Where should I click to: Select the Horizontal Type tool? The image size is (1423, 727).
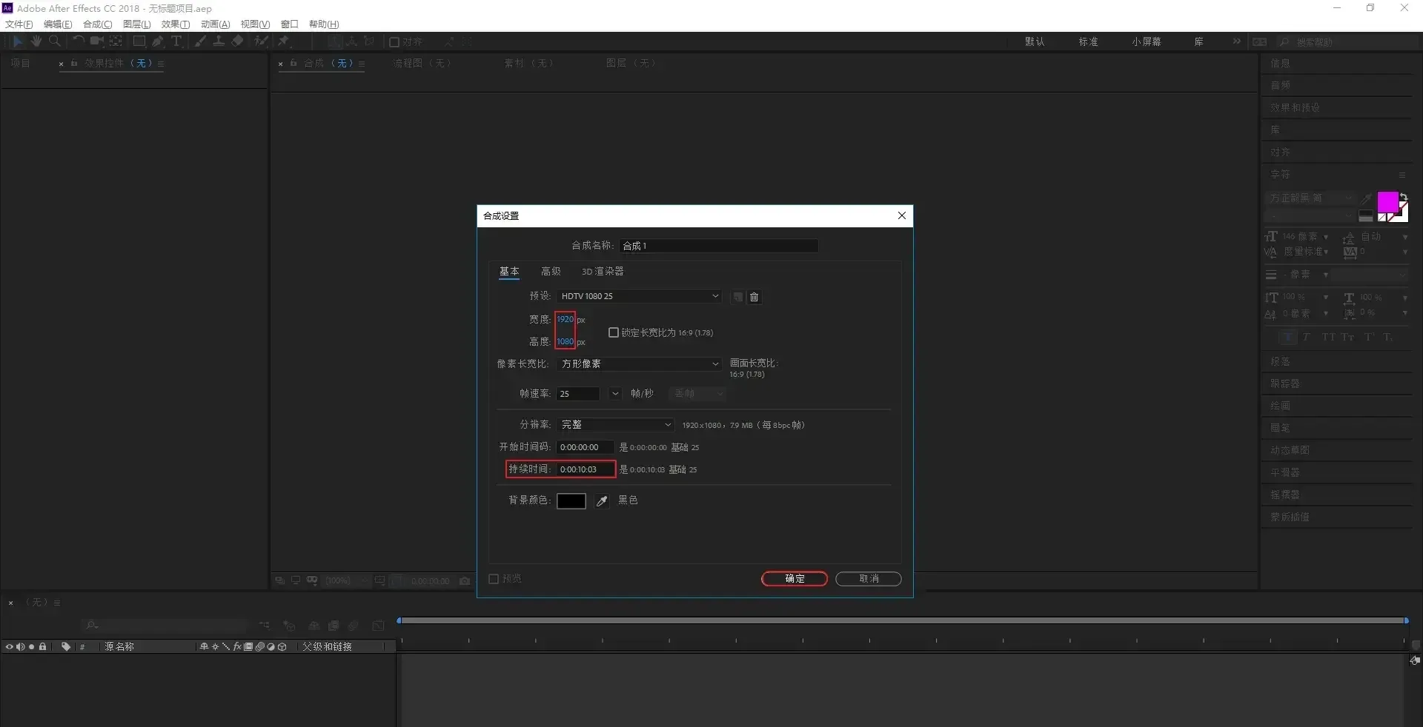(x=176, y=41)
